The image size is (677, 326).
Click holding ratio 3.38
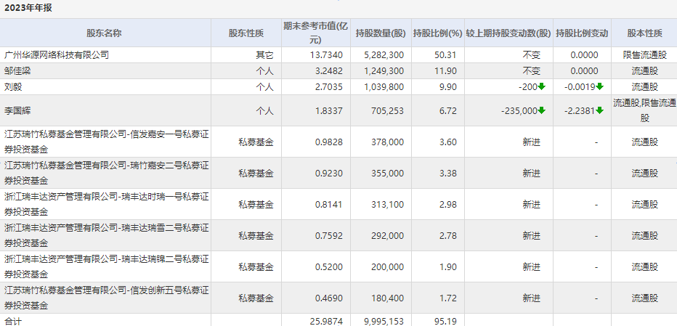click(x=450, y=173)
